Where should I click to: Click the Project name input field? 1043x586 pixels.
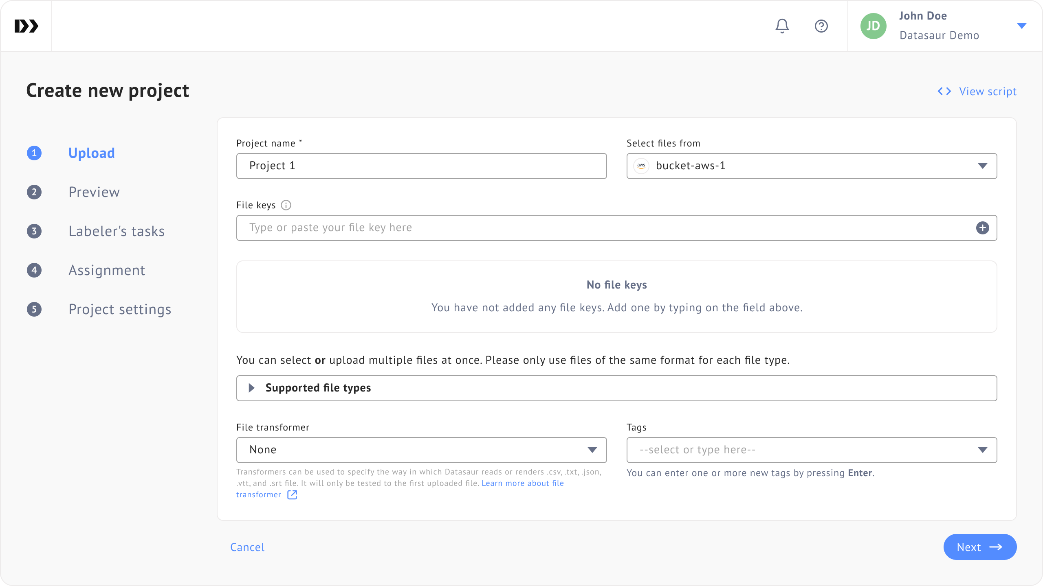pyautogui.click(x=421, y=166)
